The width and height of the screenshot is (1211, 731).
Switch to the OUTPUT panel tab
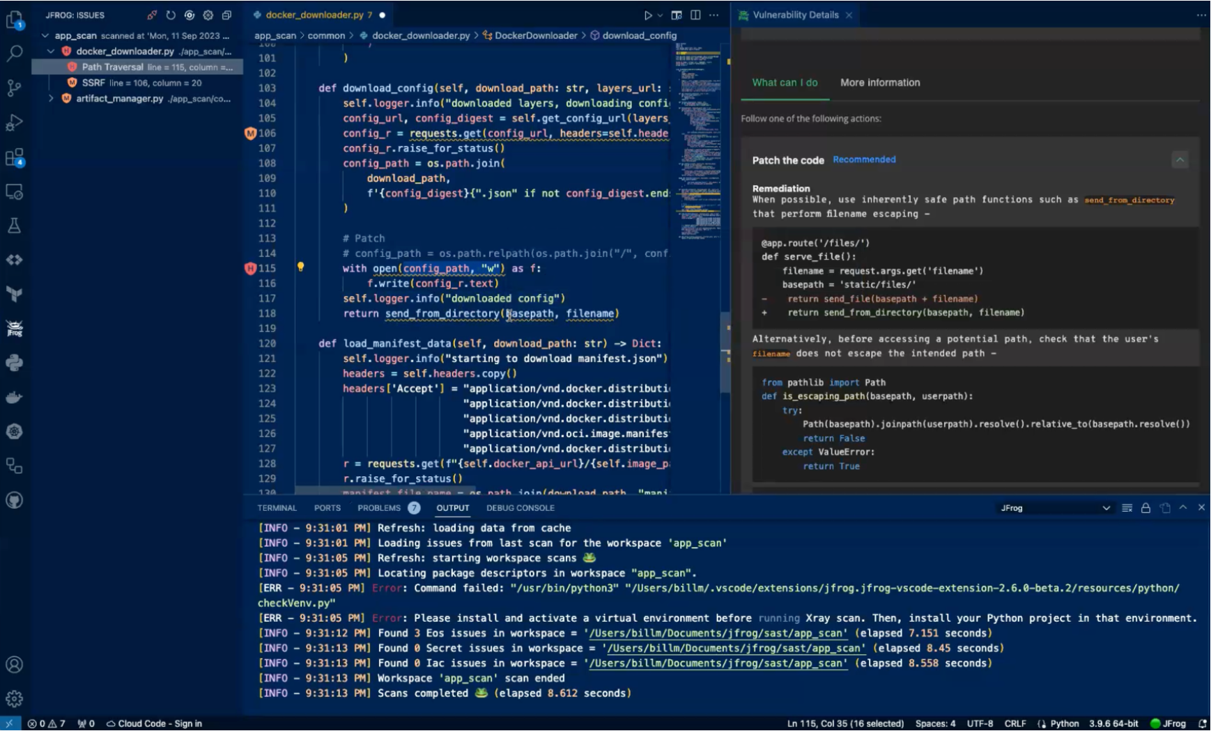(453, 508)
